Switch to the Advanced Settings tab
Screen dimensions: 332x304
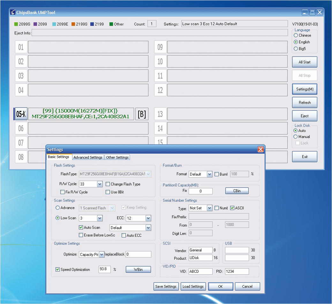[88, 157]
